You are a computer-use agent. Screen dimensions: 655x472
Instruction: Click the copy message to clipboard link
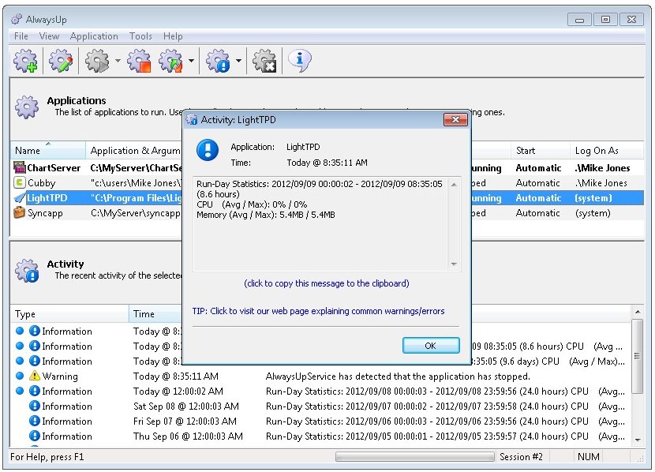326,283
